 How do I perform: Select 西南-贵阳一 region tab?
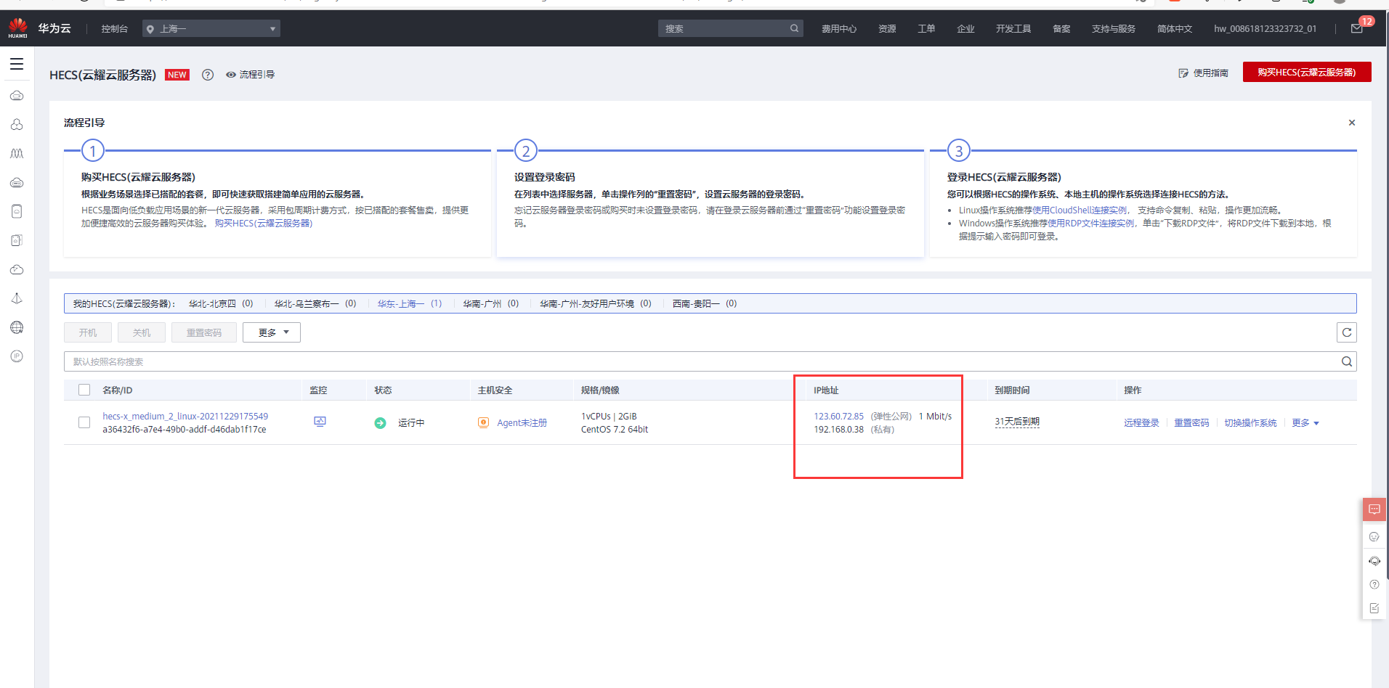coord(705,303)
